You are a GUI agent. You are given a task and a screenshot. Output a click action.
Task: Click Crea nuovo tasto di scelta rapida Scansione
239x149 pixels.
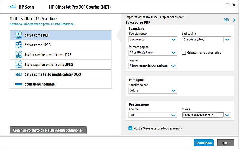click(x=48, y=130)
